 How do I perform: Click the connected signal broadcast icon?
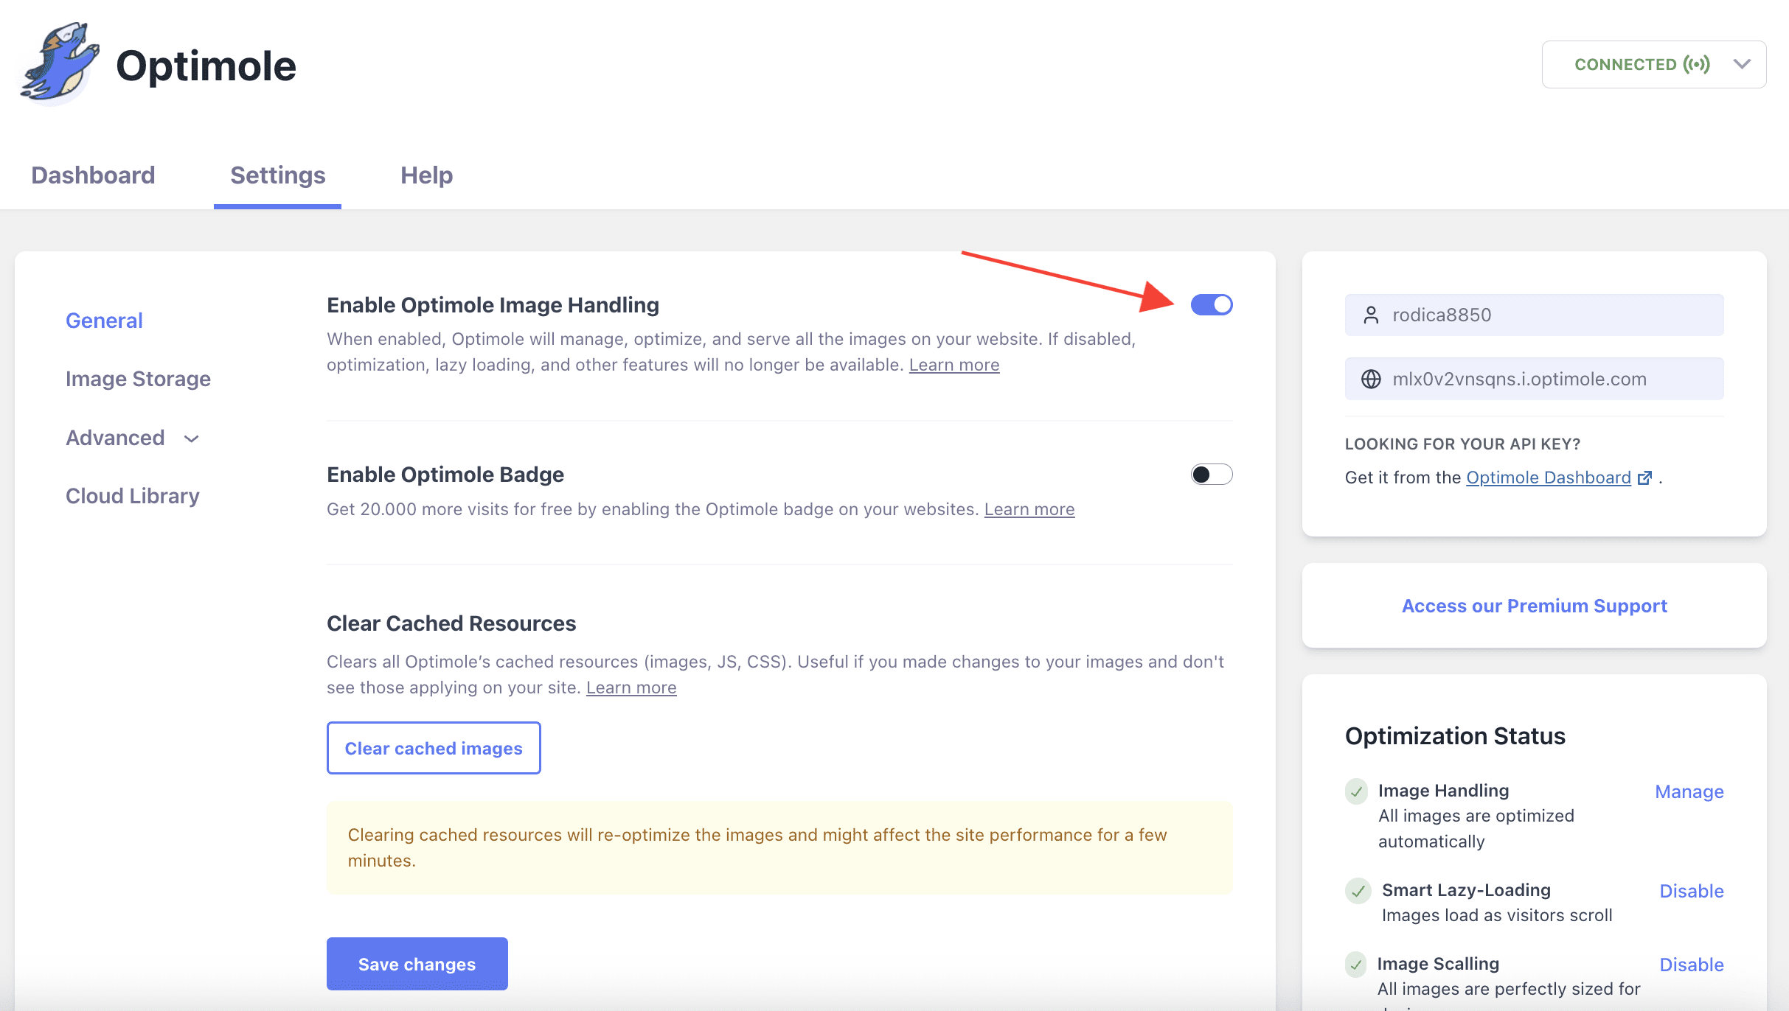coord(1696,65)
